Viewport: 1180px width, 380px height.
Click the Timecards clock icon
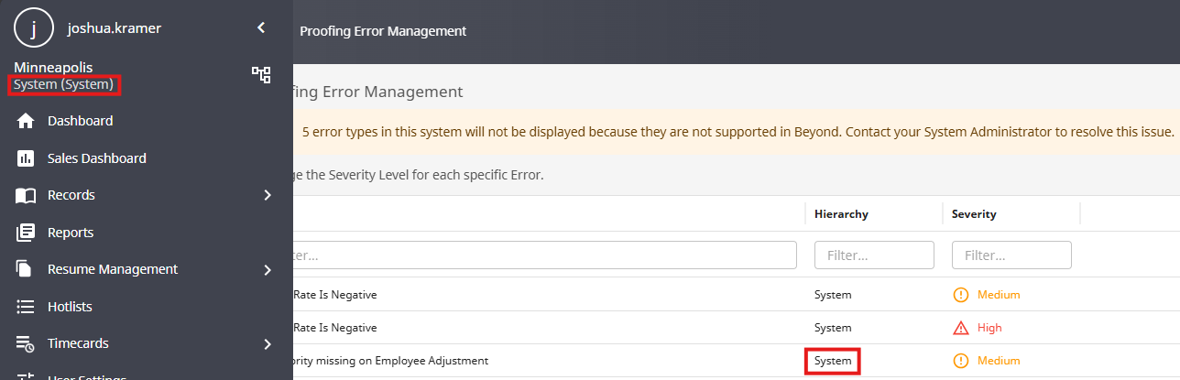pyautogui.click(x=27, y=344)
